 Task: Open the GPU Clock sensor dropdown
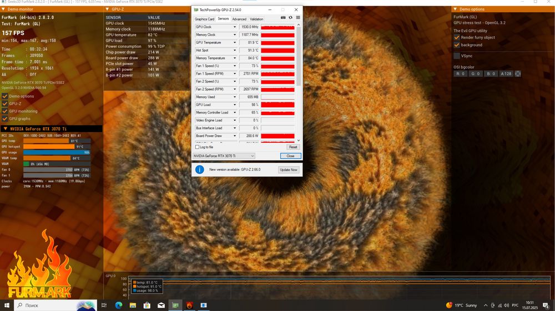[234, 27]
